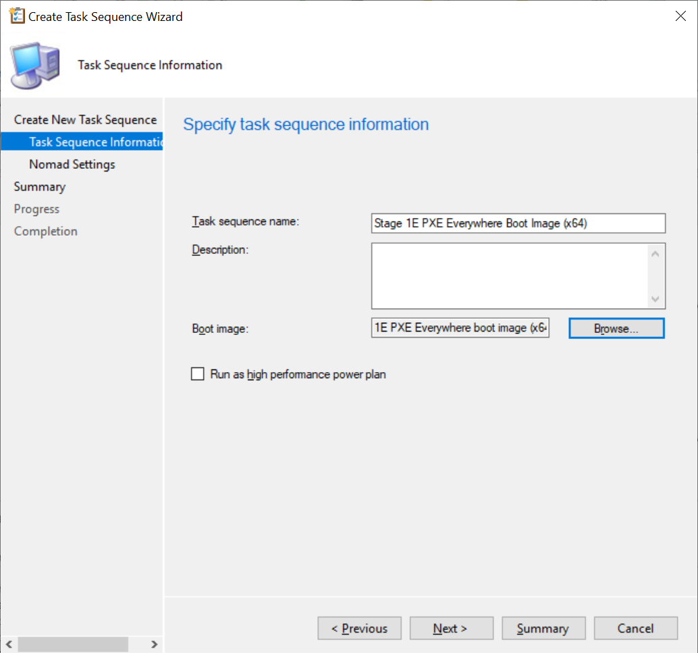Select Task Sequence Information in sidebar
This screenshot has width=698, height=653.
96,142
